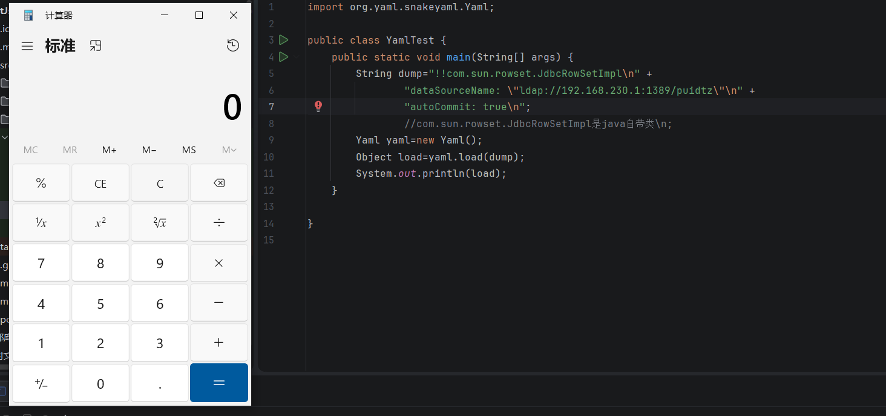Click the run gutter icon beside class YamlTest
This screenshot has height=416, width=886.
coord(284,40)
